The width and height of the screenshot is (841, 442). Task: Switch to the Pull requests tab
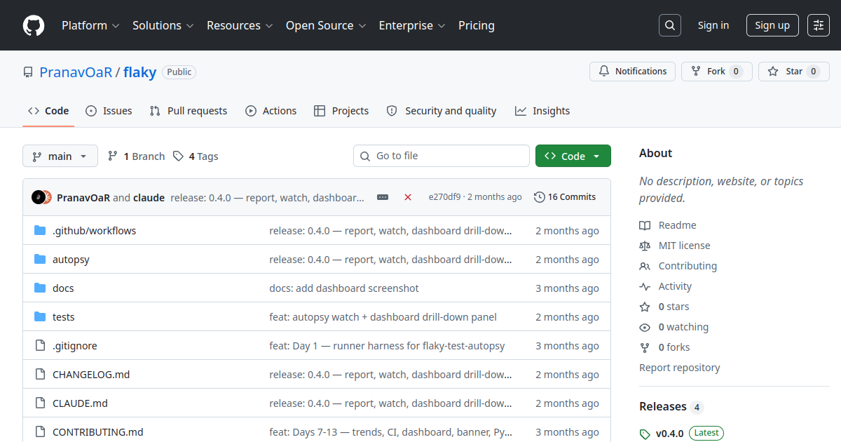pyautogui.click(x=189, y=111)
